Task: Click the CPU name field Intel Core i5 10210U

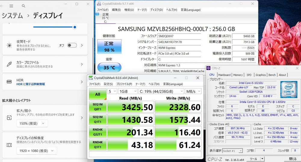Action: coord(251,83)
